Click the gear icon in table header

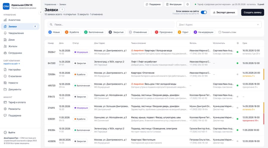(x=238, y=43)
